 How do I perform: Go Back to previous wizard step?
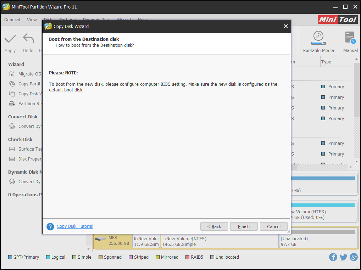pos(214,227)
